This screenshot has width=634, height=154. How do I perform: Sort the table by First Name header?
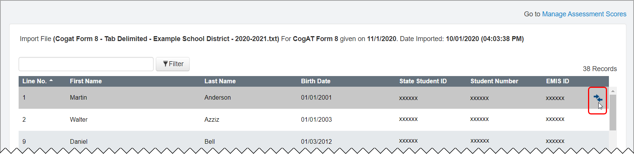tap(86, 81)
